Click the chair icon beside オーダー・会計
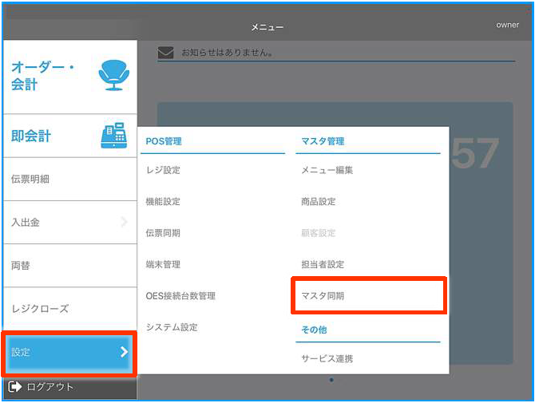535x403 pixels. point(113,74)
